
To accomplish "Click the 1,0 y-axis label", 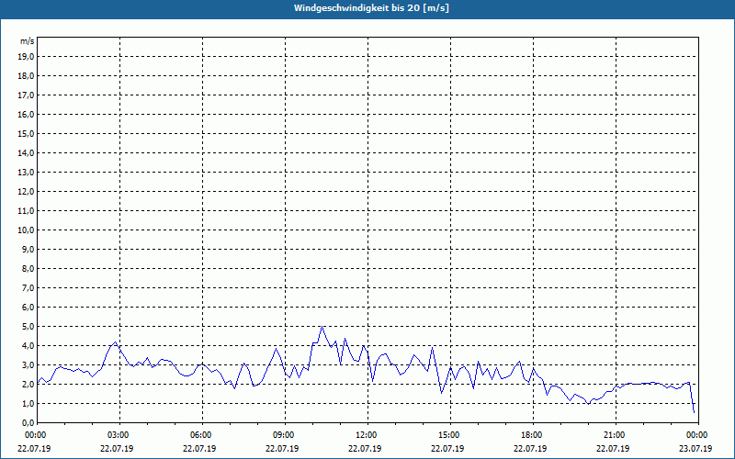I will click(28, 403).
